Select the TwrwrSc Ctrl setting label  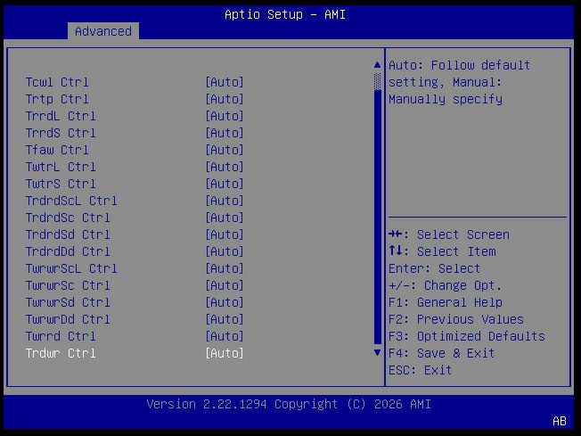[x=68, y=285]
